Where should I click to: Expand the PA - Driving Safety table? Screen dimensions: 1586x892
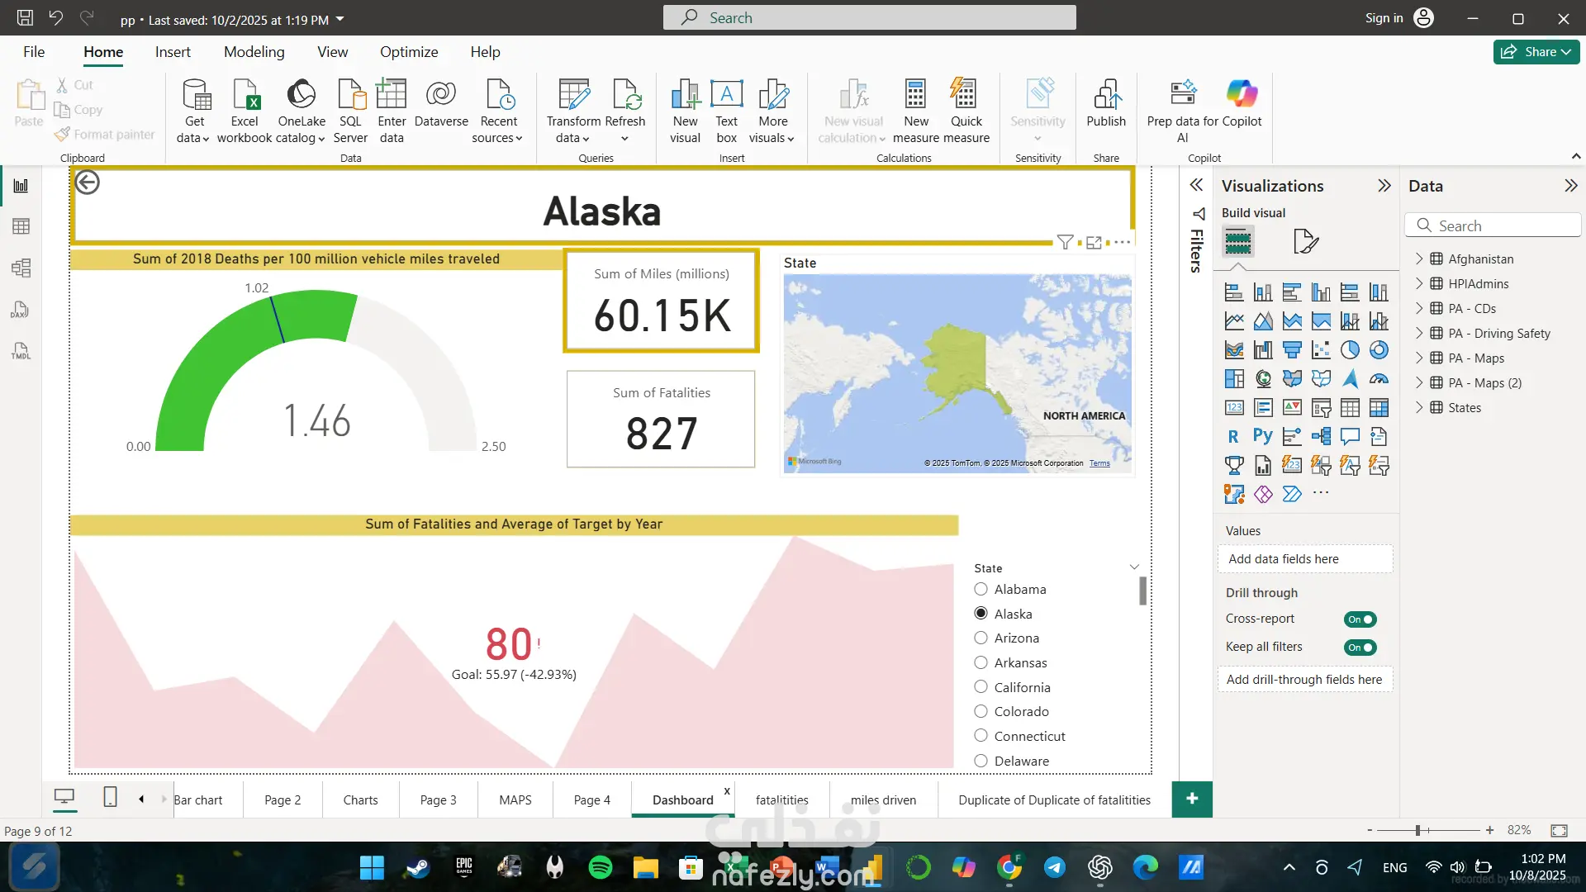pos(1419,333)
